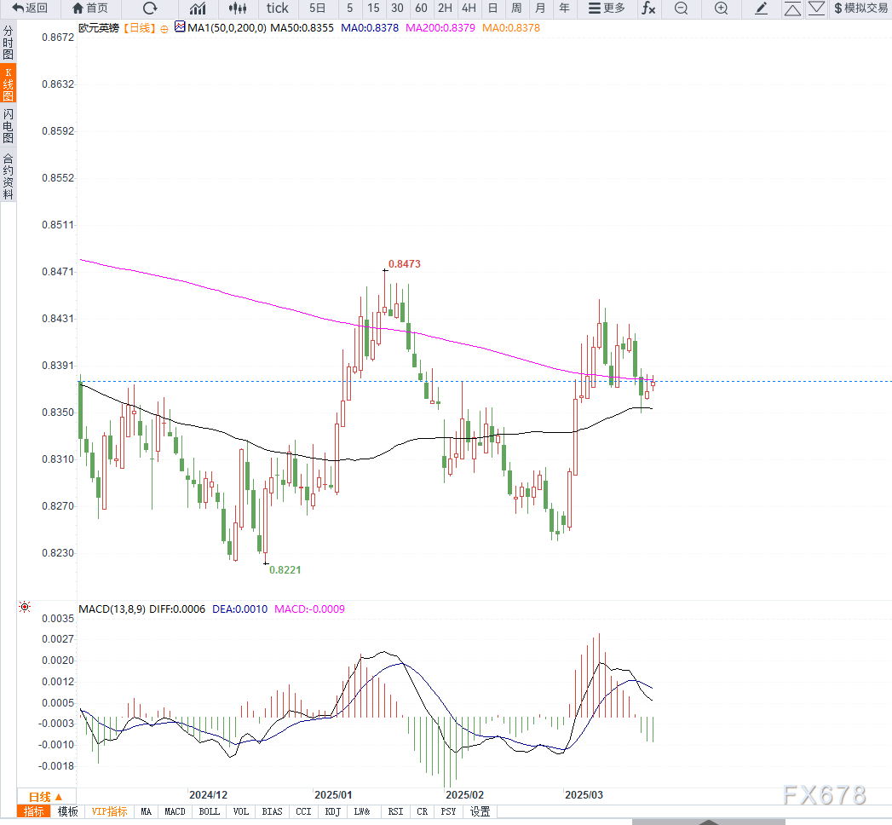
Task: Select the 年 yearly period
Action: (x=564, y=8)
